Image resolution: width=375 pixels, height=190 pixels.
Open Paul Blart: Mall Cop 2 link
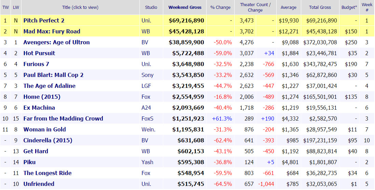pyautogui.click(x=53, y=75)
